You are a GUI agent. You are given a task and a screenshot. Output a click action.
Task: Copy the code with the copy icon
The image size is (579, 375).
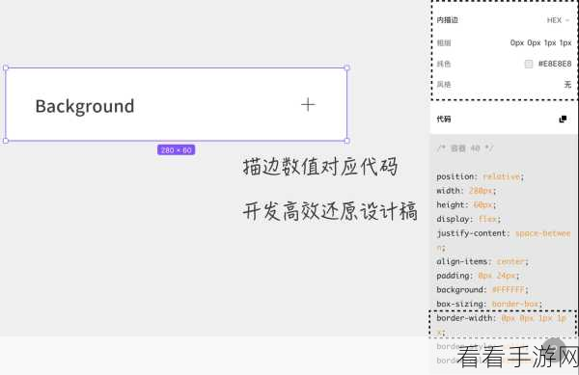[x=563, y=120]
